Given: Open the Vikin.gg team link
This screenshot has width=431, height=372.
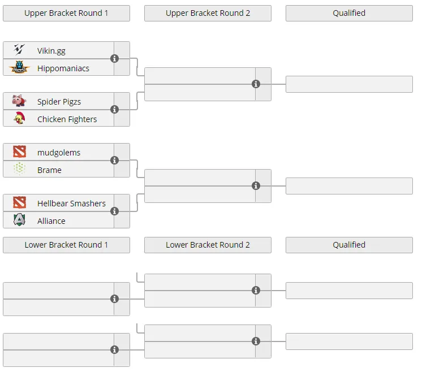Looking at the screenshot, I should (51, 51).
